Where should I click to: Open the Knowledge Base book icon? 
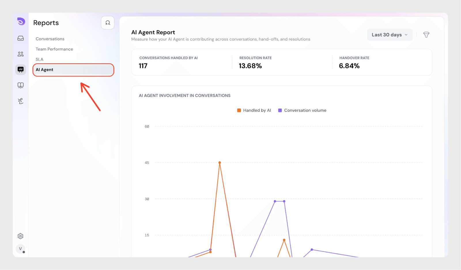pyautogui.click(x=20, y=85)
